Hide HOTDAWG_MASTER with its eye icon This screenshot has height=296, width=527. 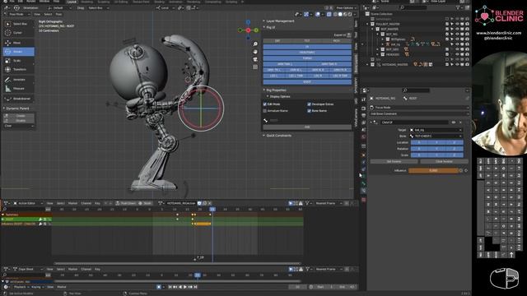457,64
